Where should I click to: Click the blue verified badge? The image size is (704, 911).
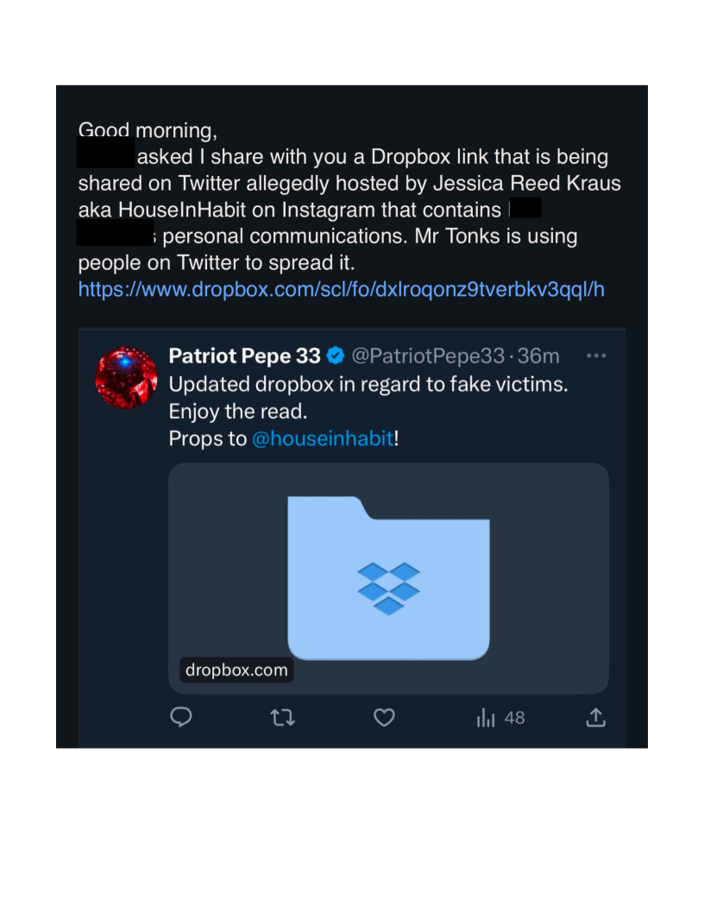pyautogui.click(x=336, y=355)
